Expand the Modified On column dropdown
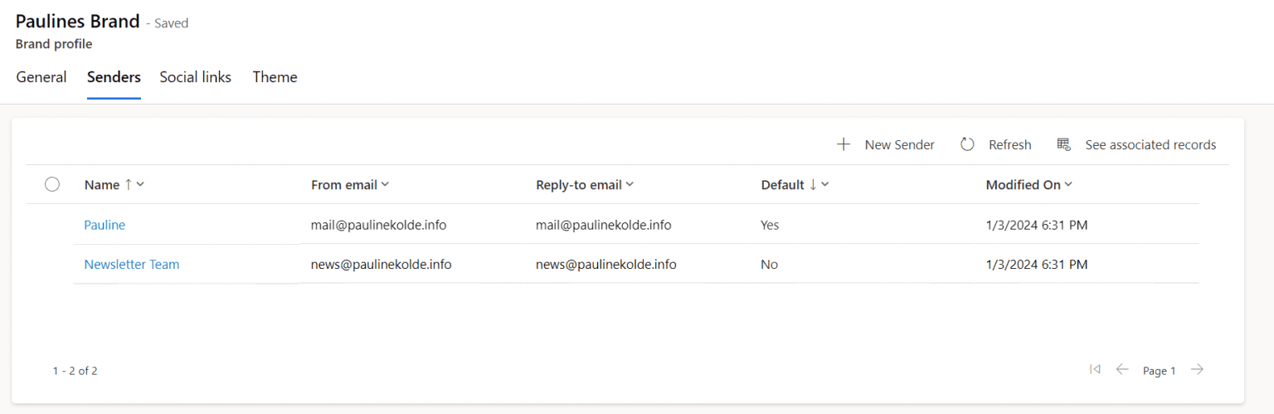The height and width of the screenshot is (414, 1274). [1068, 185]
